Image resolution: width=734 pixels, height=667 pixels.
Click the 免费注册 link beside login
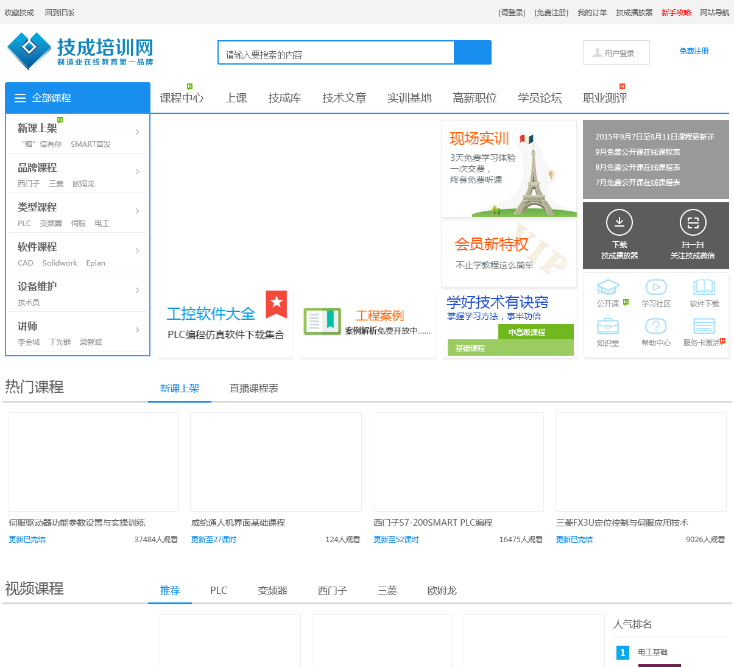point(694,51)
